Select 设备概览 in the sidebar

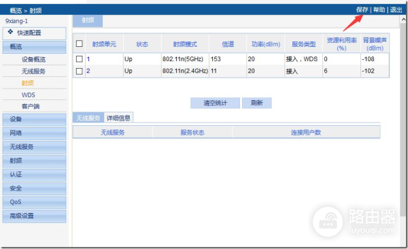tap(33, 59)
